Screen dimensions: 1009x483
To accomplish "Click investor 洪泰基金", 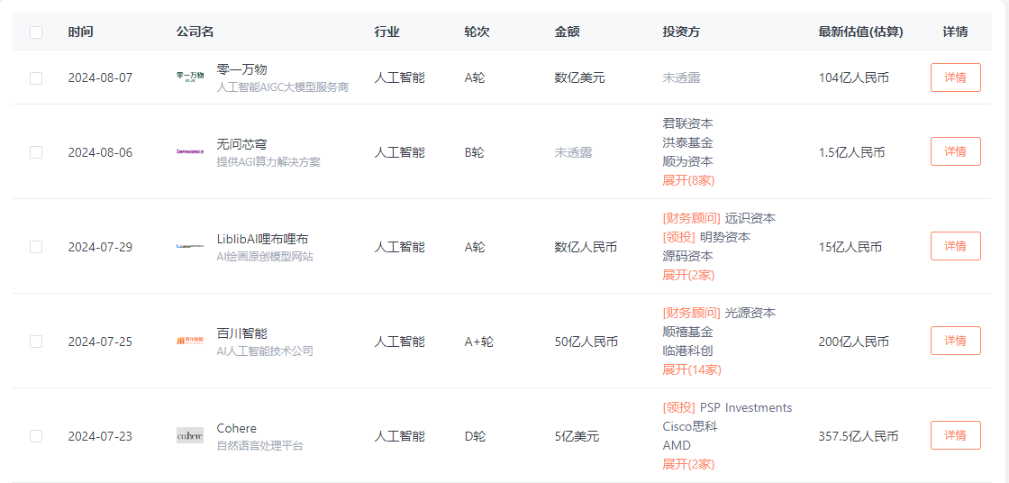I will [x=688, y=142].
